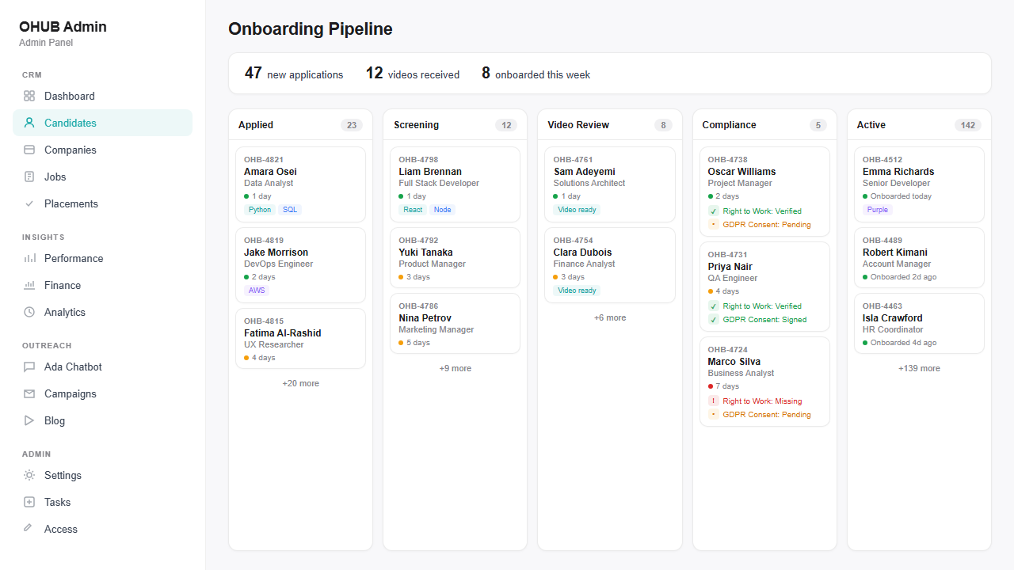1014x570 pixels.
Task: Open the Finance page
Action: [102, 285]
